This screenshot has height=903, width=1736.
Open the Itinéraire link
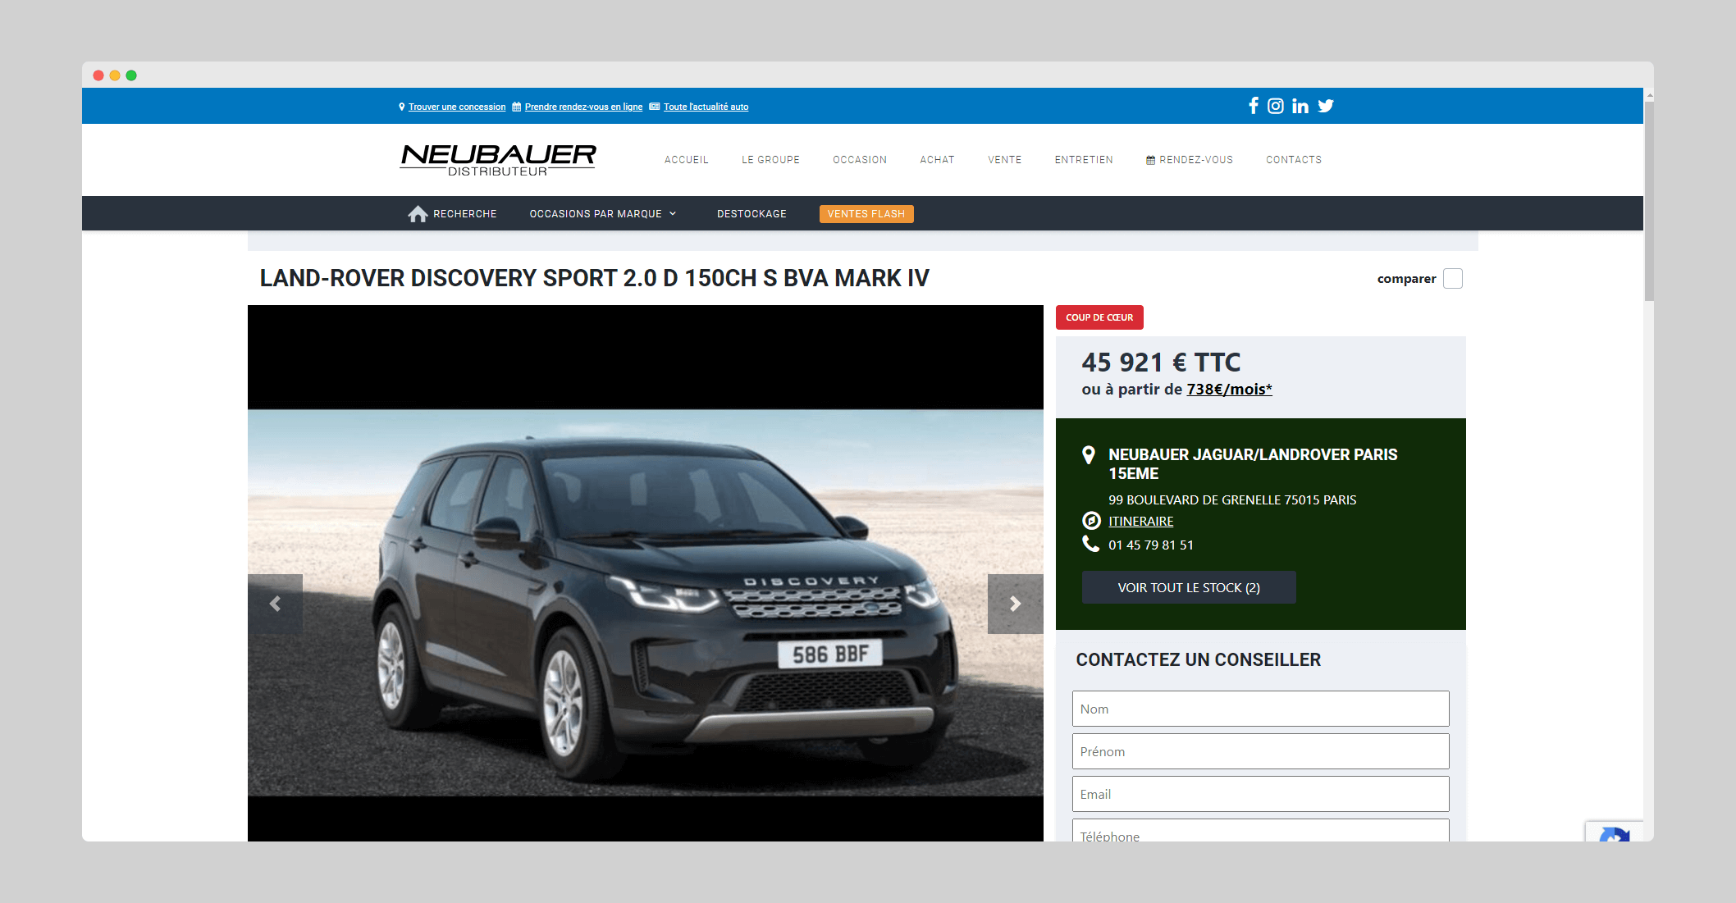click(x=1140, y=521)
